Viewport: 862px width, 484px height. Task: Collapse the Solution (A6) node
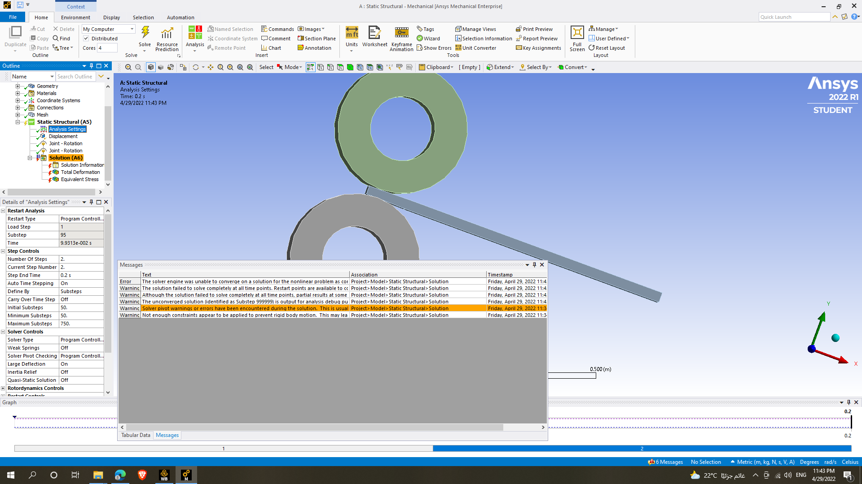pos(30,158)
